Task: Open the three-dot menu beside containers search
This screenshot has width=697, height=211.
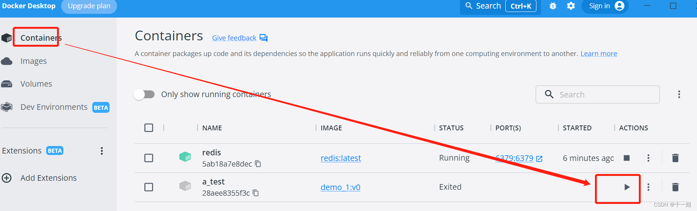Action: 679,94
